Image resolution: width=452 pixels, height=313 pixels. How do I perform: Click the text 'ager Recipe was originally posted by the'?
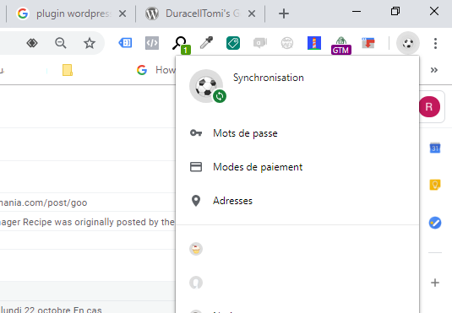pyautogui.click(x=87, y=222)
